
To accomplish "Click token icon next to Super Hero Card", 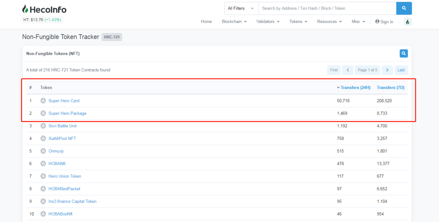I will [x=43, y=101].
